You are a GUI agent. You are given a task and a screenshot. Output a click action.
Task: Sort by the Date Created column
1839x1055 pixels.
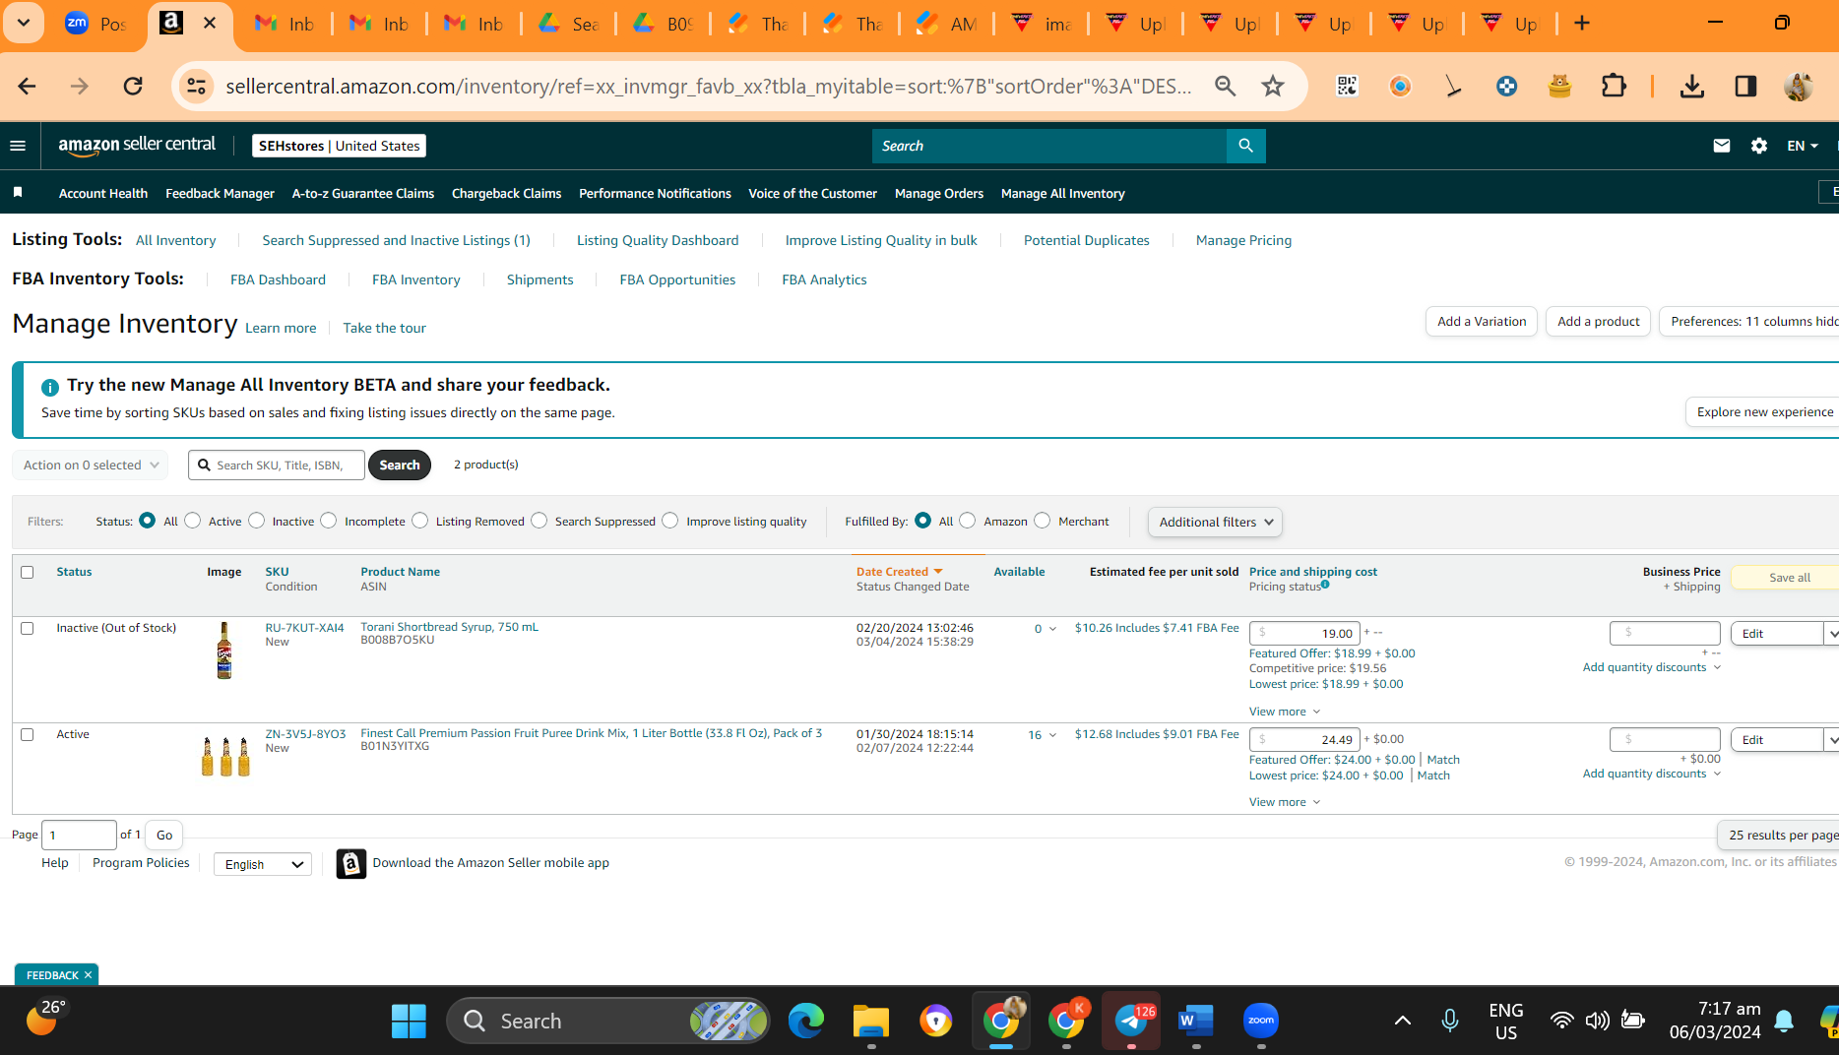click(899, 572)
